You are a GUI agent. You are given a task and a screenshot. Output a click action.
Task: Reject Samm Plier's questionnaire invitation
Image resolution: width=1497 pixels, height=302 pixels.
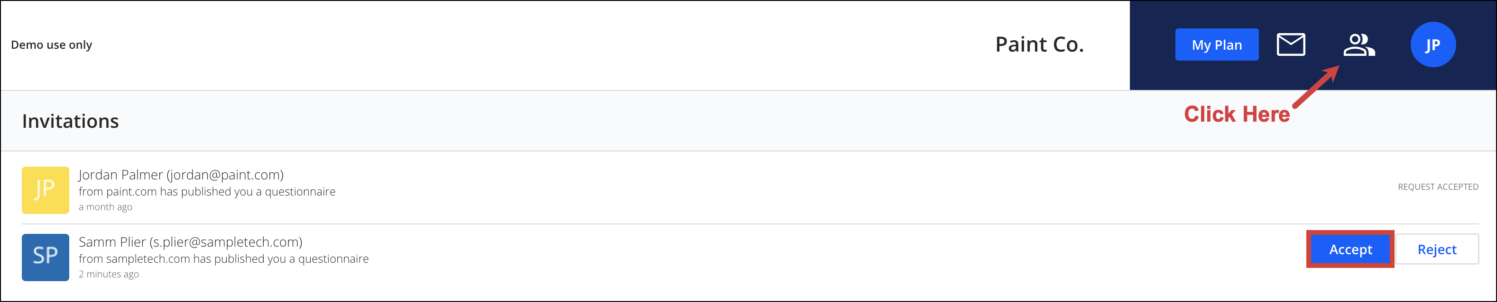point(1437,249)
